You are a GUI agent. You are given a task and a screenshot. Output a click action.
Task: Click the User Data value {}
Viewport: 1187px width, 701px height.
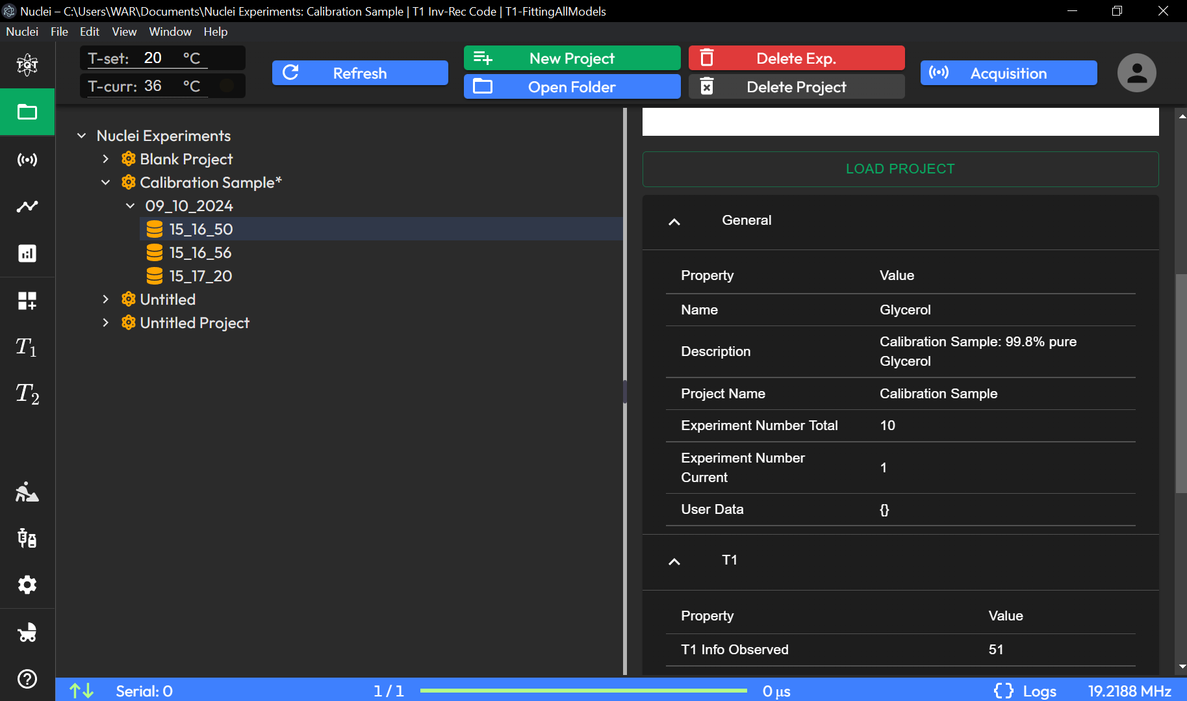coord(884,509)
